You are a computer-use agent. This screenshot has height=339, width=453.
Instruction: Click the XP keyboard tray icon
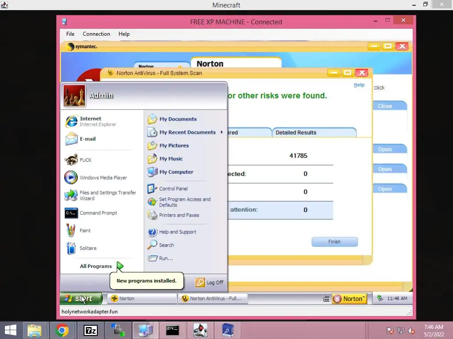(326, 299)
